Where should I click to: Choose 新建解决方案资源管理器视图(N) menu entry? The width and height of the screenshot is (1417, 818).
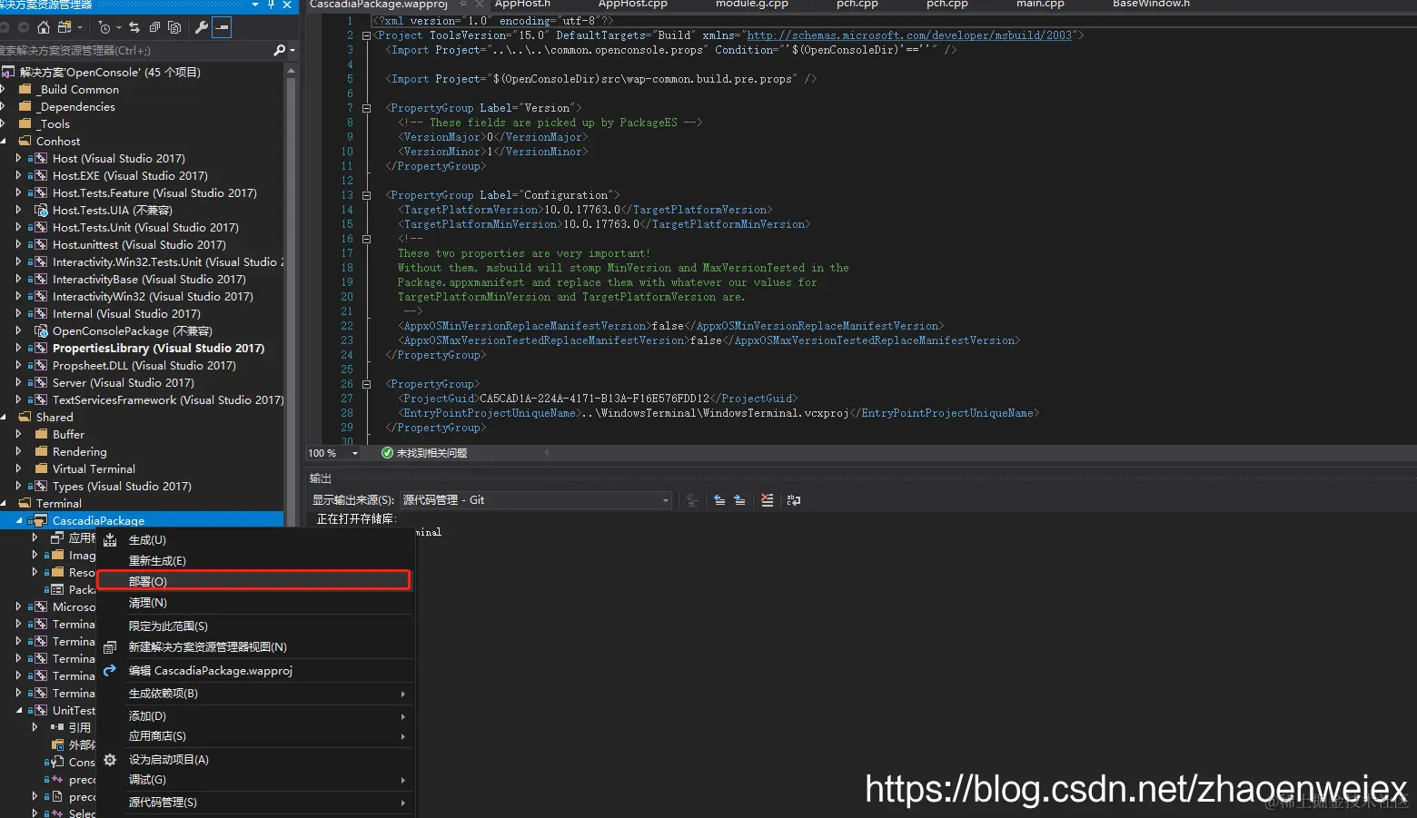(254, 647)
